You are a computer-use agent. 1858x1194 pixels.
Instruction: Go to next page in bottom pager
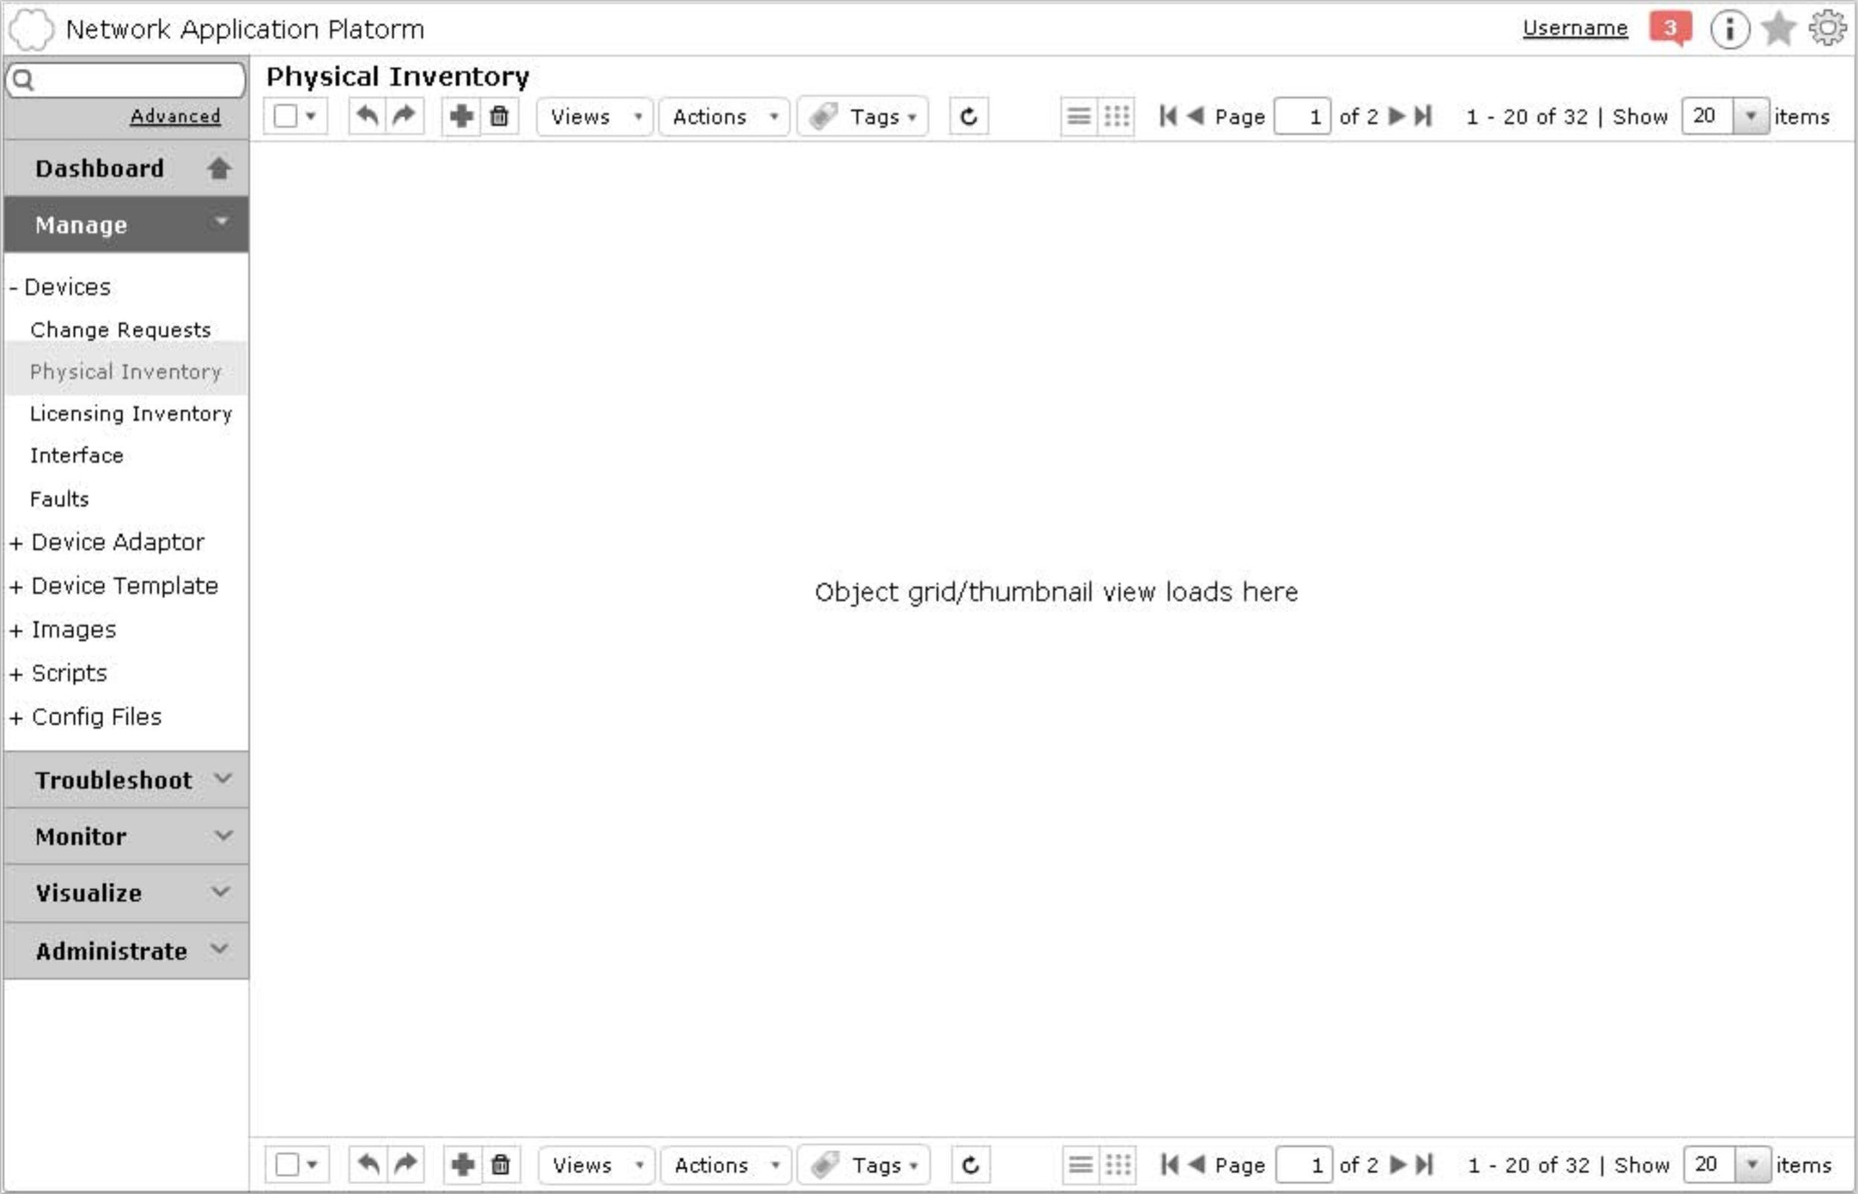[x=1398, y=1164]
